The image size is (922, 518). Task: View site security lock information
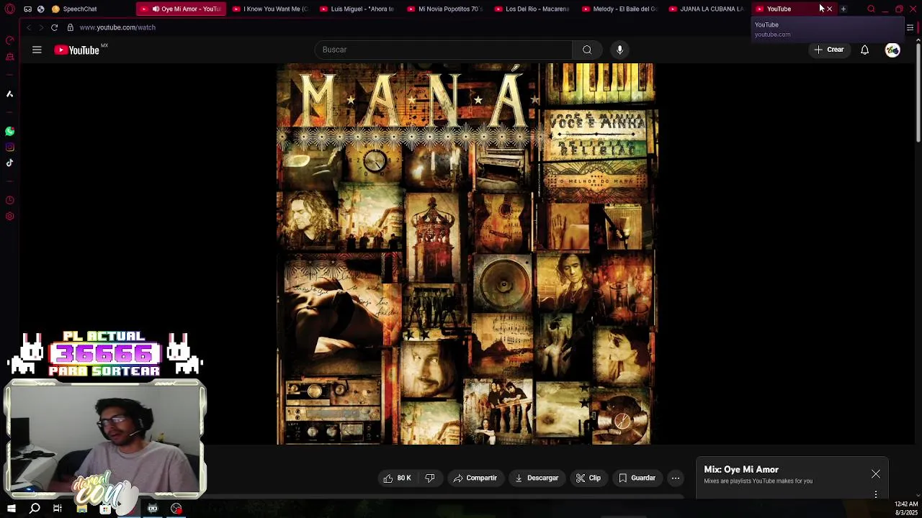pos(70,27)
